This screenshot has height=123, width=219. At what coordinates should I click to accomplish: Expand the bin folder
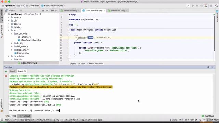[8, 20]
